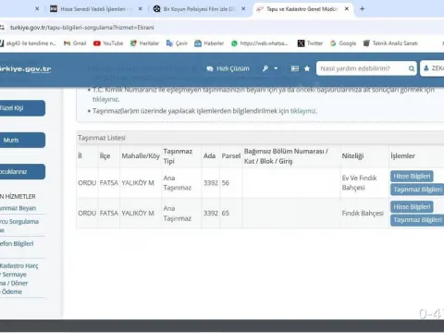Open the Google bookmark
The image size is (444, 333).
(343, 43)
